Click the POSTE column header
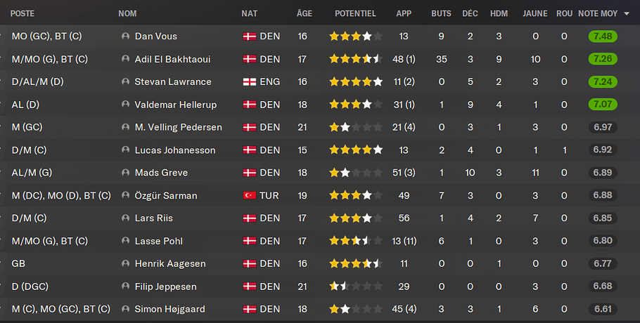Screen dimensions: 640x323 (23, 13)
